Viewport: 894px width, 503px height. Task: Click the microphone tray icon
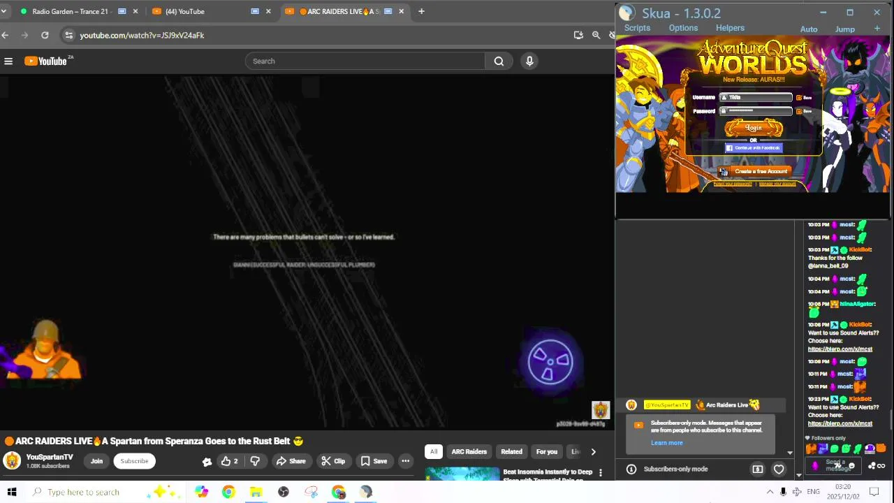click(783, 492)
